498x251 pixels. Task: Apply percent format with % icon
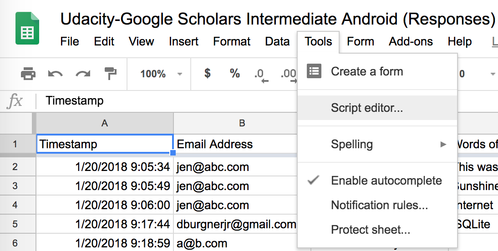tap(234, 73)
